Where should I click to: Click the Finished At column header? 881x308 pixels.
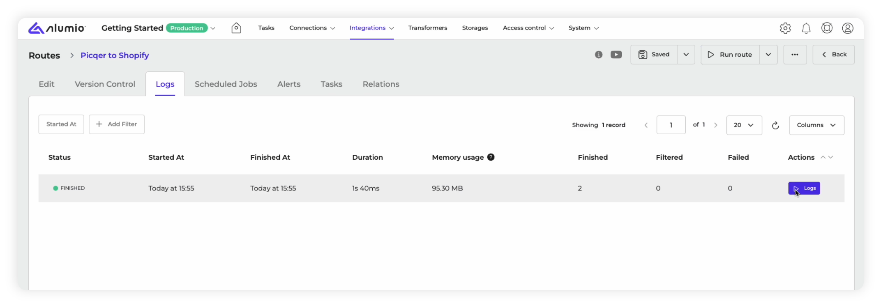270,157
